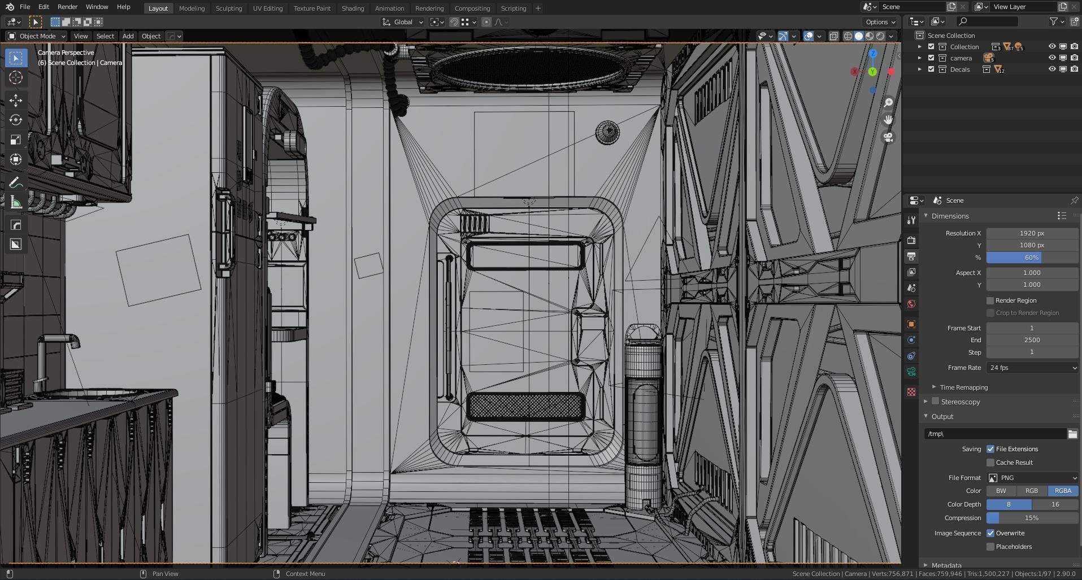Activate the Scale tool

pos(16,139)
